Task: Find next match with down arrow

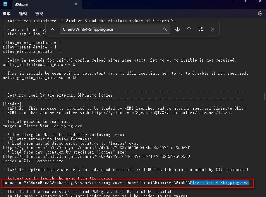Action: click(x=177, y=29)
